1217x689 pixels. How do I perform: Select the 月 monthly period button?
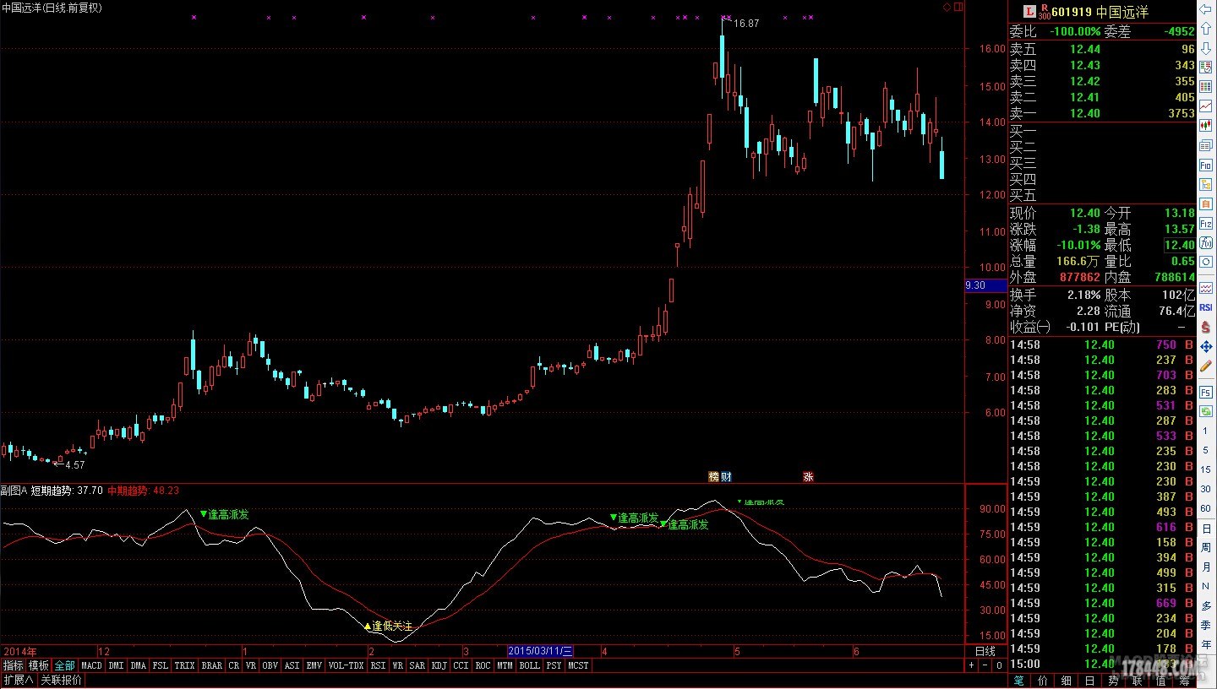pos(1206,567)
